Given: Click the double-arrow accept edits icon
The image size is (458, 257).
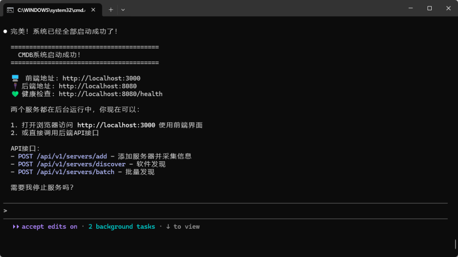Looking at the screenshot, I should [x=16, y=227].
